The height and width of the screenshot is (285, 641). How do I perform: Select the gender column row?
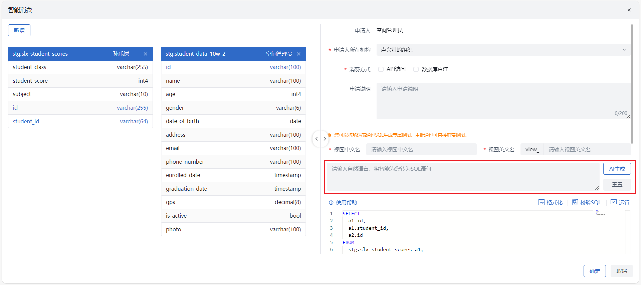pyautogui.click(x=233, y=108)
